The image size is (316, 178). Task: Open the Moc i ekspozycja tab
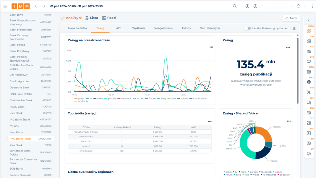click(210, 28)
